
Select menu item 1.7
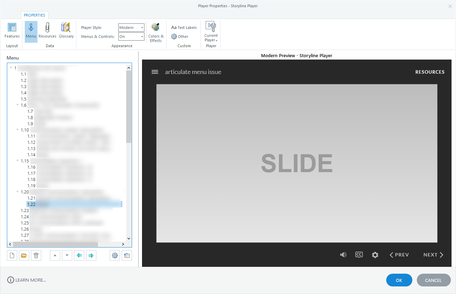click(x=40, y=111)
